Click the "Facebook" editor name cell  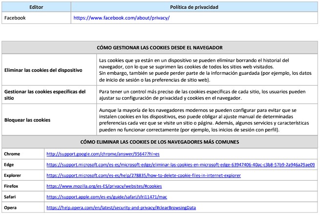(x=15, y=18)
